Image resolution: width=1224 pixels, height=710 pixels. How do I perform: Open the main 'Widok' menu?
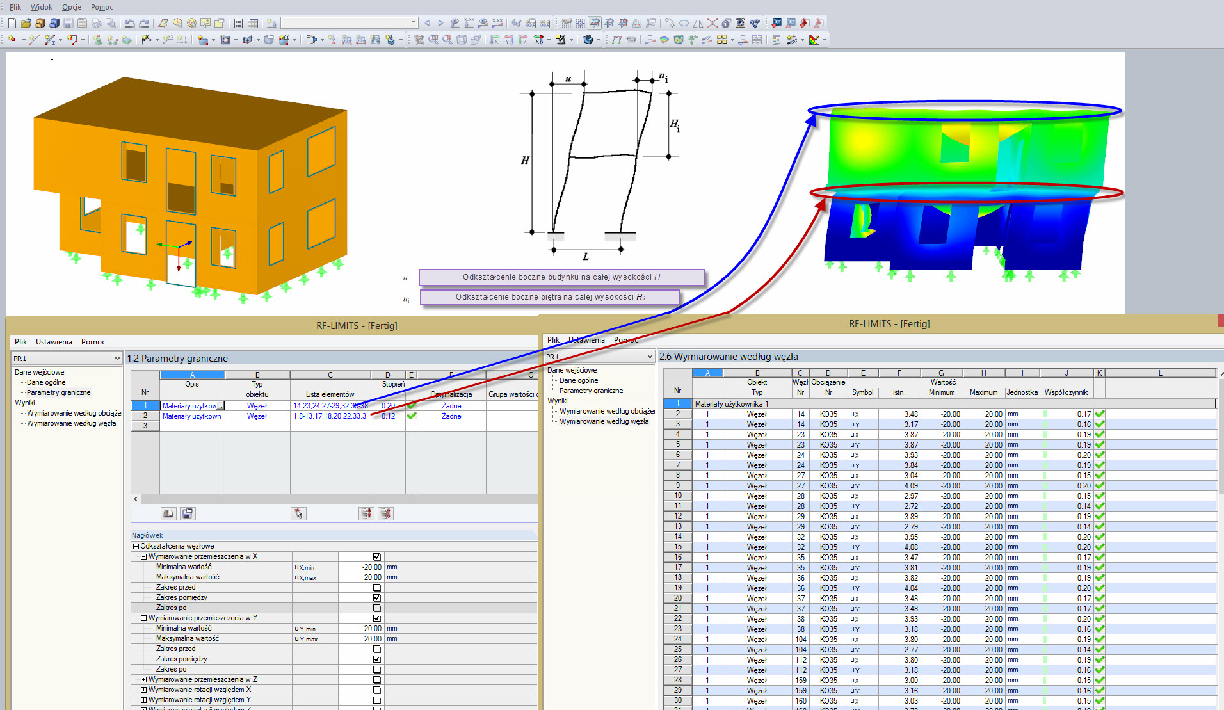pyautogui.click(x=42, y=7)
